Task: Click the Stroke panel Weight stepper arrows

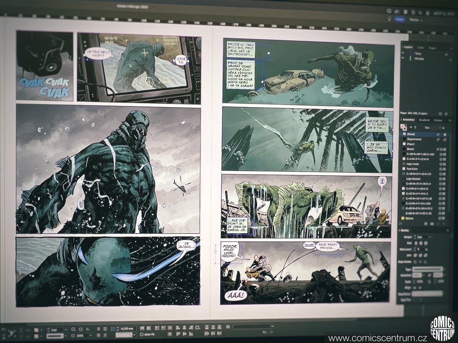Action: pos(415,237)
